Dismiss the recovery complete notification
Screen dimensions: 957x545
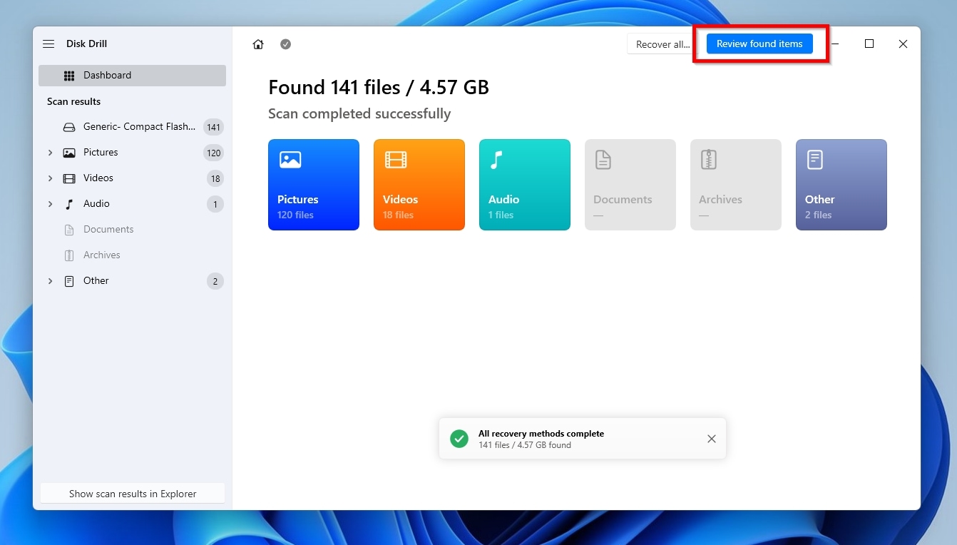point(711,439)
